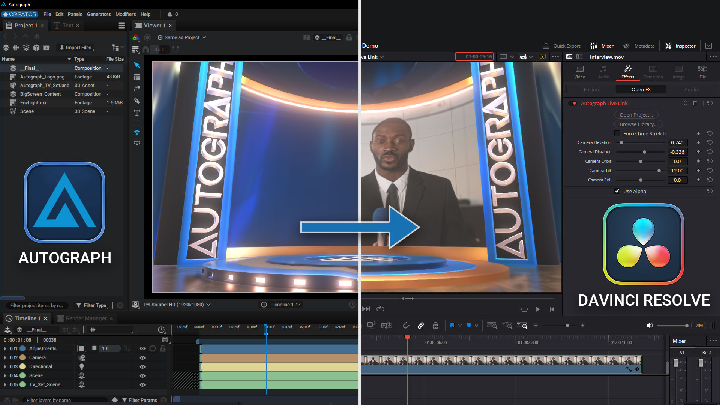Select the arrow selection tool in Viewer

pos(137,65)
